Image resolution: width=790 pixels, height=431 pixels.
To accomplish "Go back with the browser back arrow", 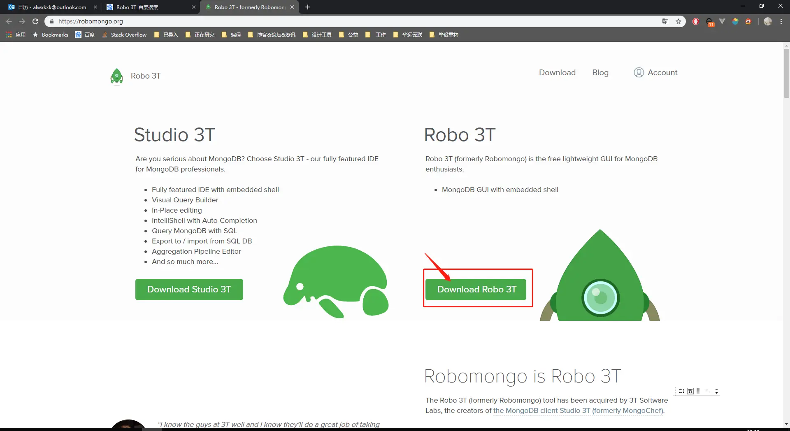I will point(9,21).
